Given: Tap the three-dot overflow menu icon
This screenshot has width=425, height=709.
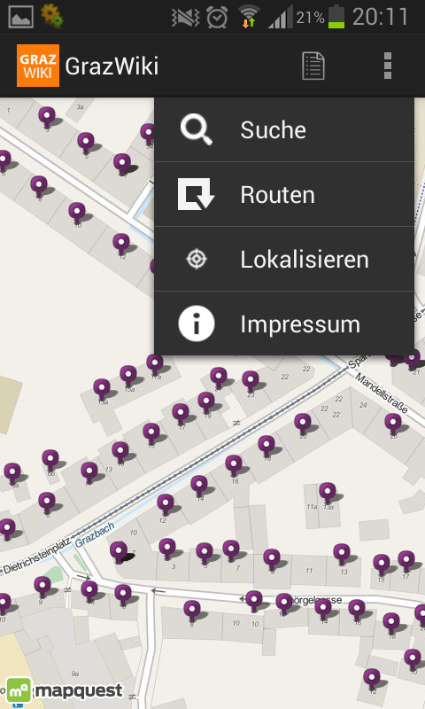Looking at the screenshot, I should pos(387,66).
